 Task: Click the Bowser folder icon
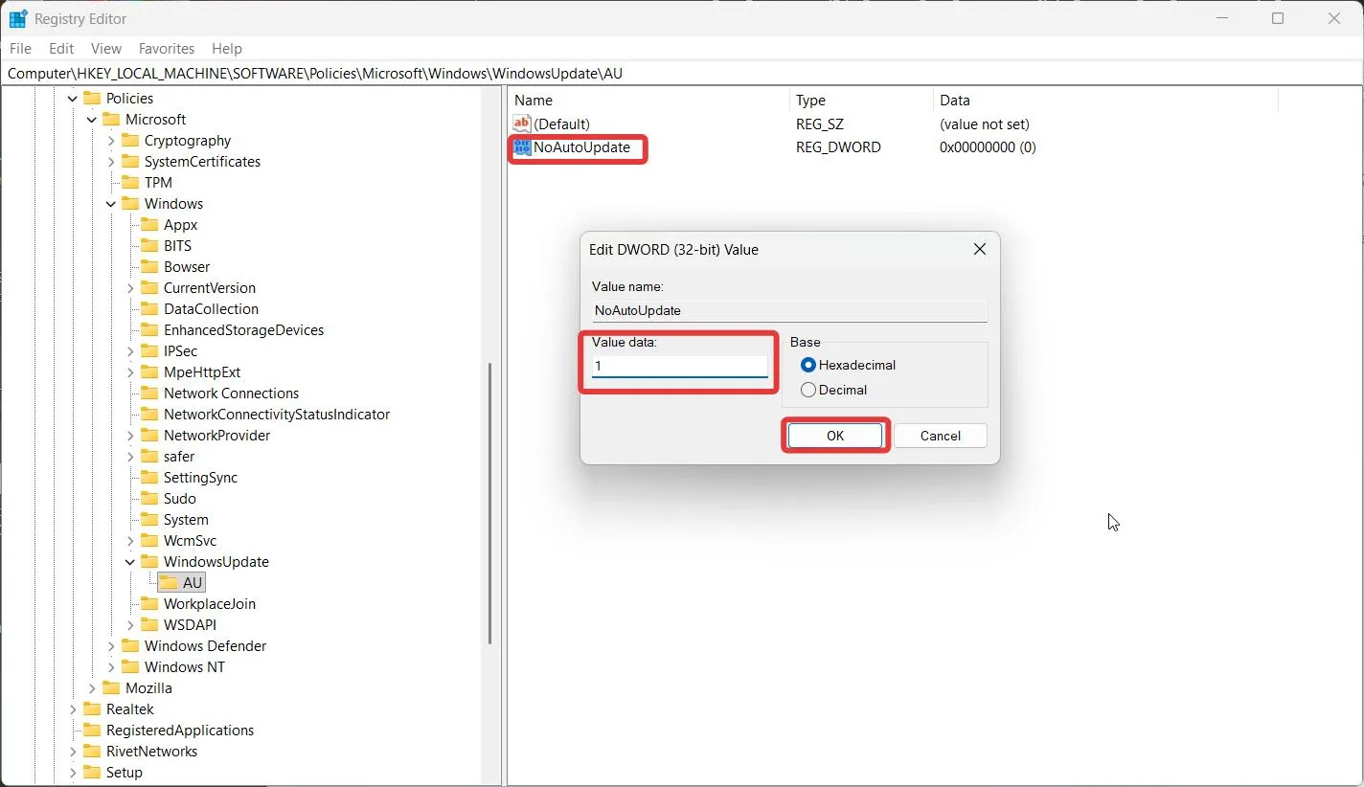point(149,266)
